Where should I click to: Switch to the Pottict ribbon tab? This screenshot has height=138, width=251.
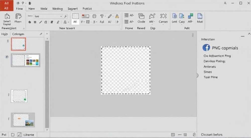point(87,9)
